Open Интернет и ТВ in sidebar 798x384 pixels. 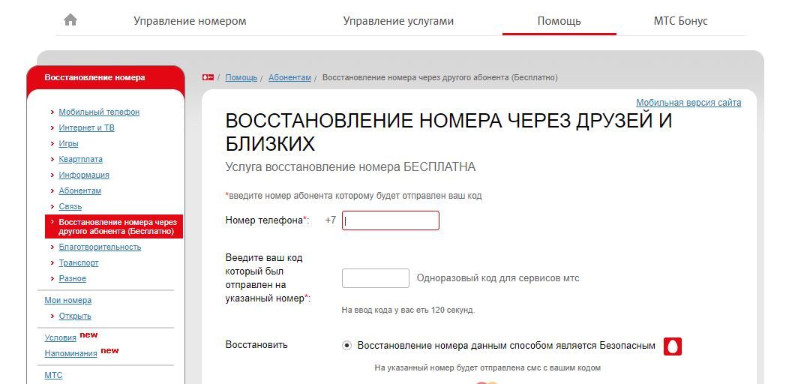point(86,127)
